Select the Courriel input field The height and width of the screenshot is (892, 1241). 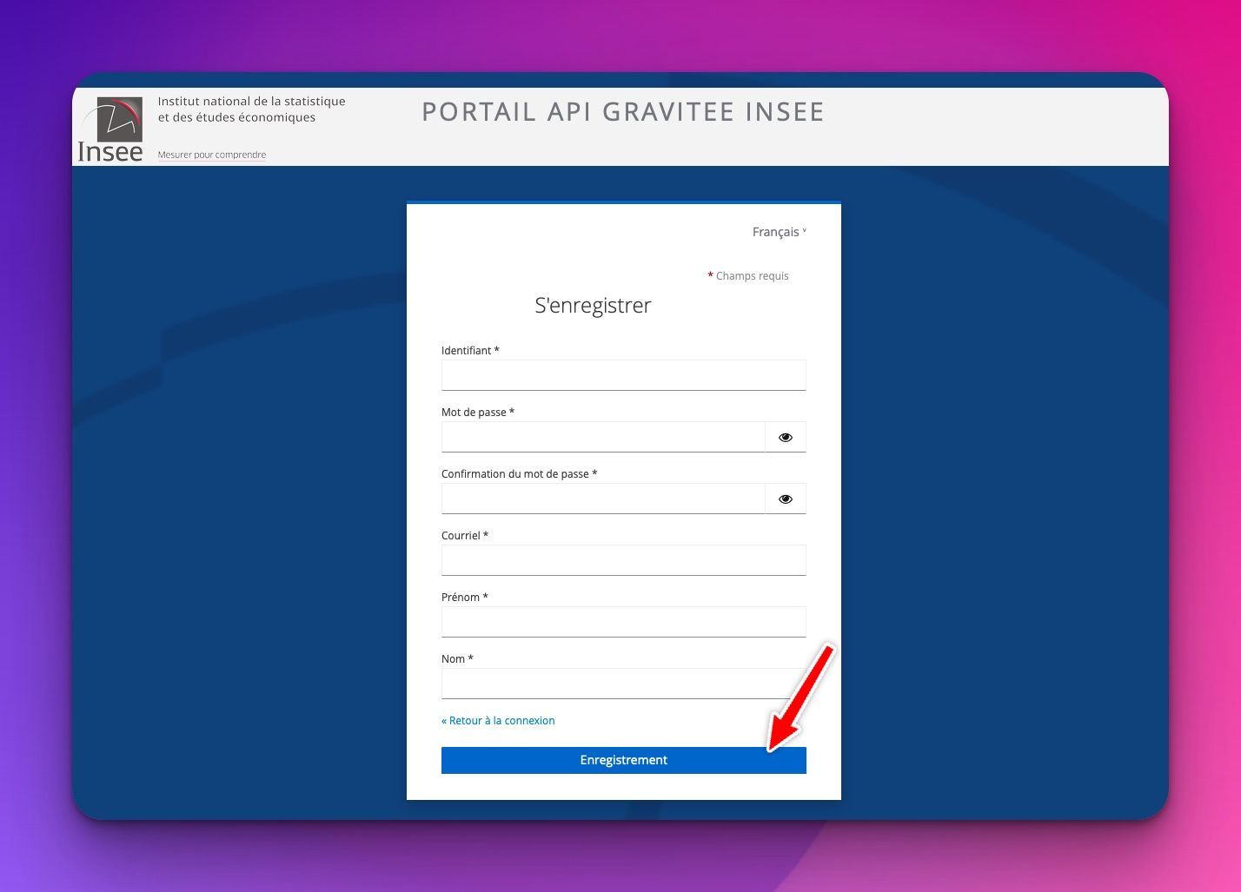click(624, 560)
